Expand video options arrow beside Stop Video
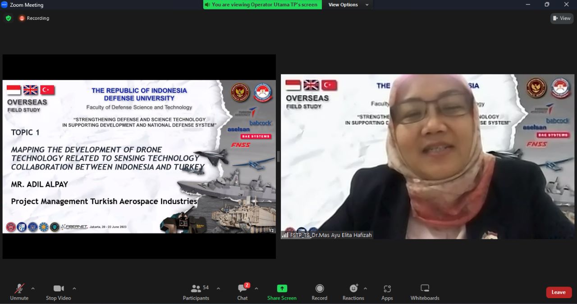 pyautogui.click(x=74, y=289)
